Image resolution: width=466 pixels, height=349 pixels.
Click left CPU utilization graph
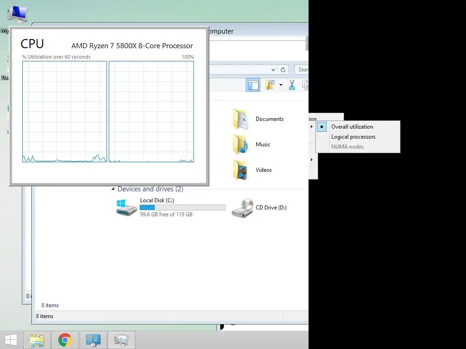65,112
